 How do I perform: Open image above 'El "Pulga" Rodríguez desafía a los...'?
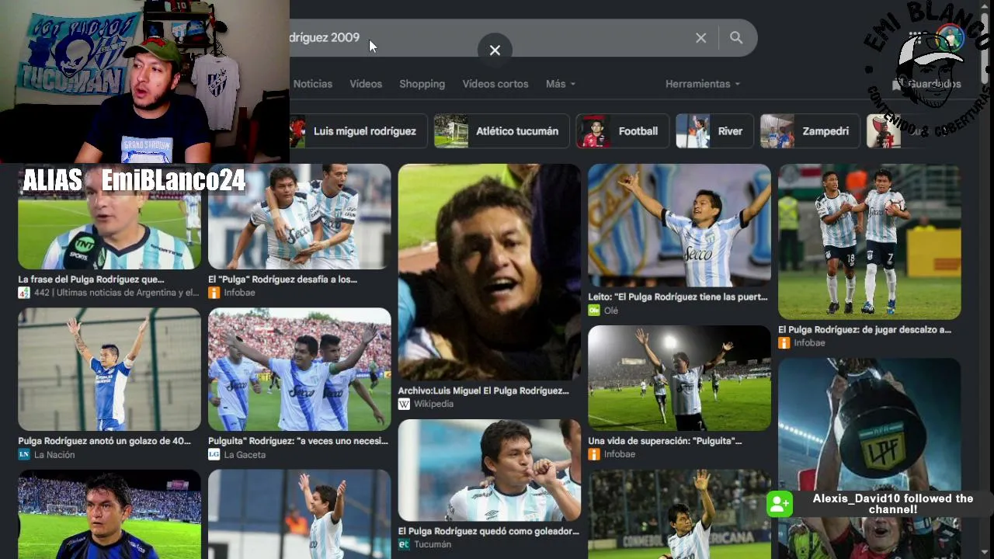[x=300, y=217]
